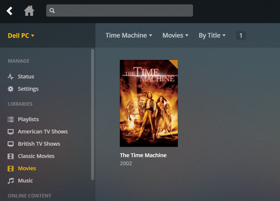Image resolution: width=280 pixels, height=201 pixels.
Task: Click the British TV Shows monitor icon
Action: 11,144
